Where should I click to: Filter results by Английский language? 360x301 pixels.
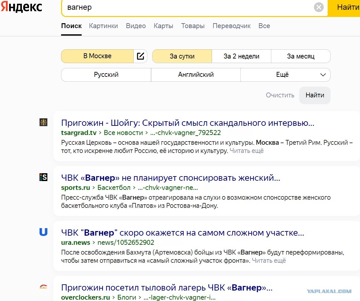(x=196, y=75)
